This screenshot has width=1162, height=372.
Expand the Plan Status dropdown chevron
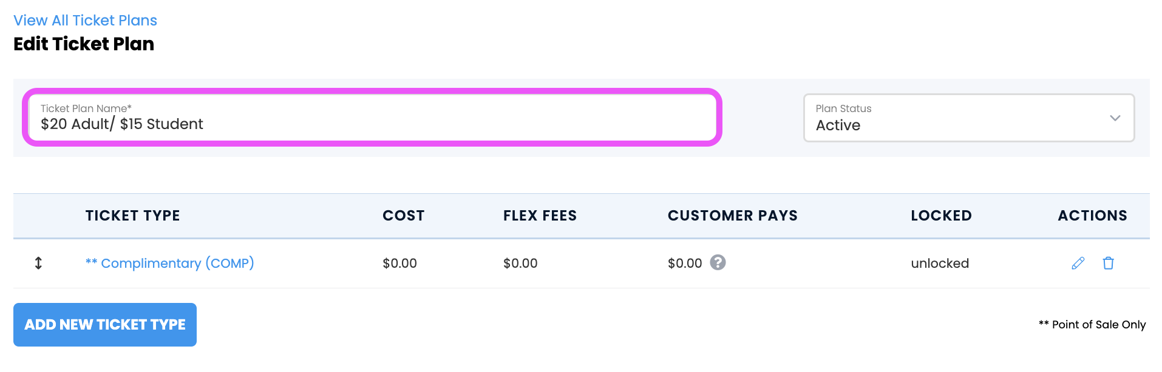(1115, 118)
